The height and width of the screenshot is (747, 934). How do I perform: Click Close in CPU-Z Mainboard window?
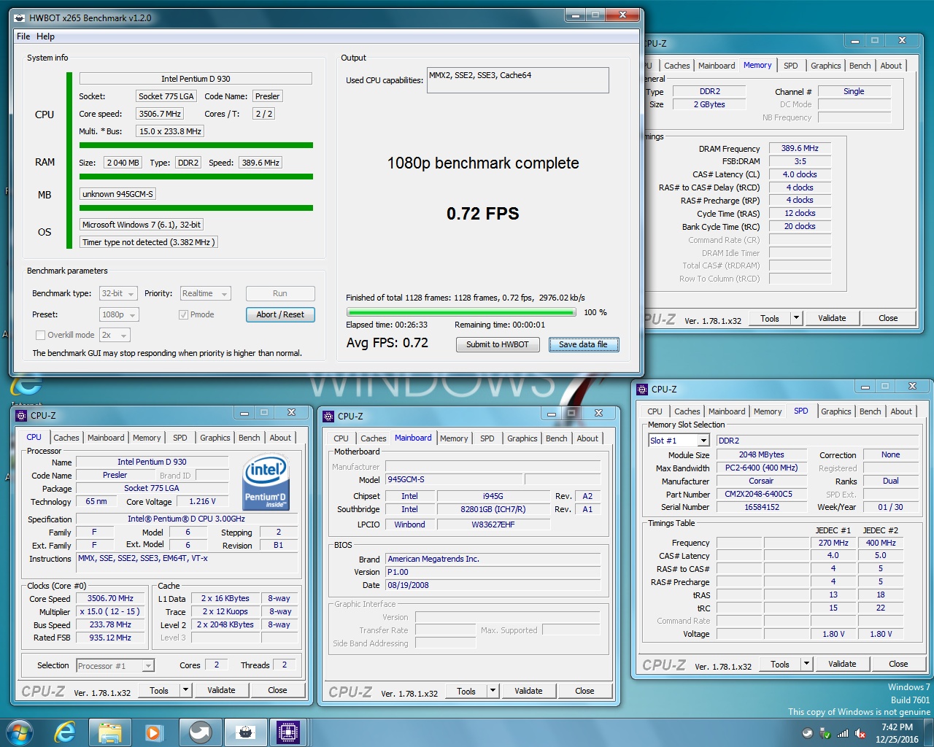(584, 691)
